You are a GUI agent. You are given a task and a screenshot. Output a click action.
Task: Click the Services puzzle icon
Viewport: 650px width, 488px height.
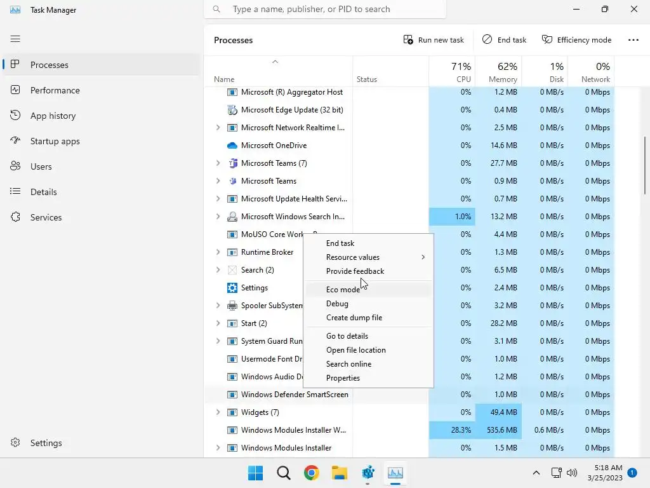point(15,217)
